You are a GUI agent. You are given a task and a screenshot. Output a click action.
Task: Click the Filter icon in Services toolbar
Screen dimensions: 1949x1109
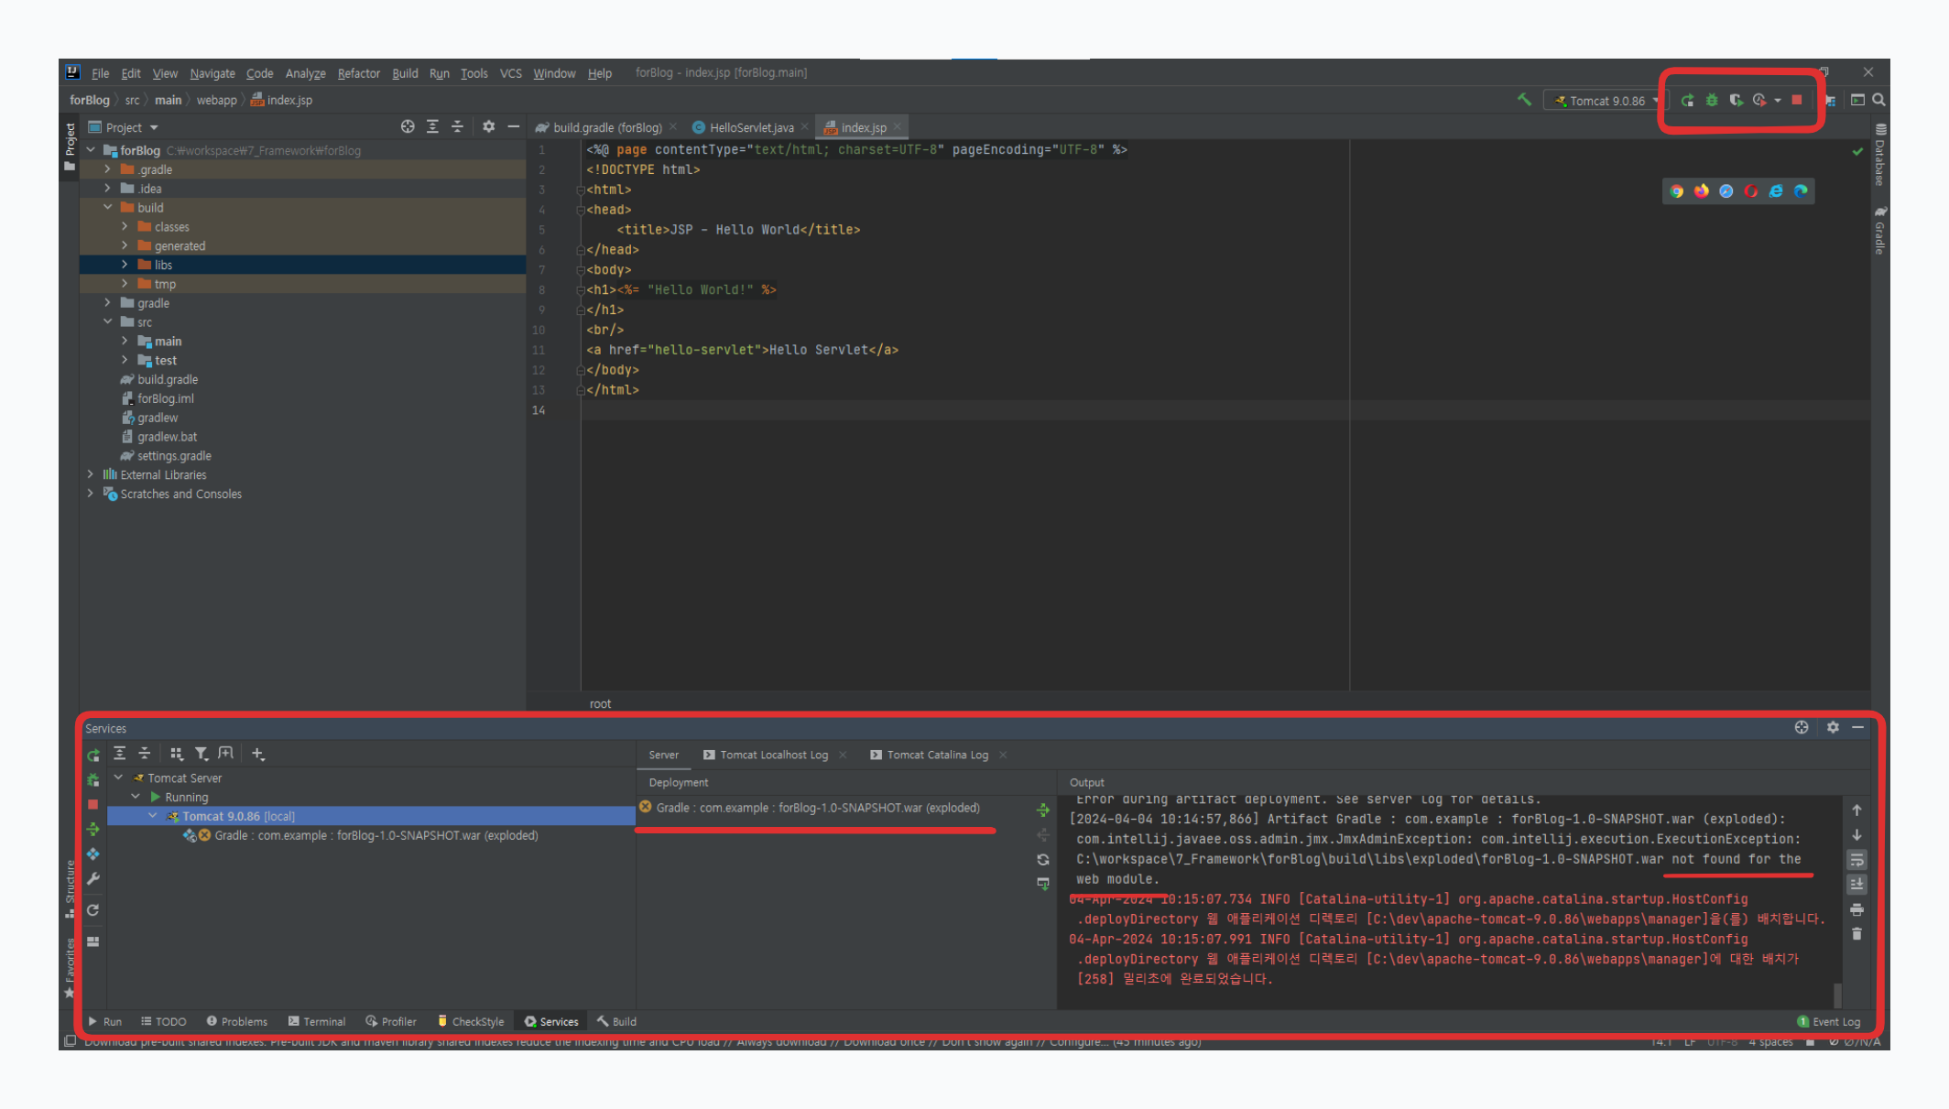[x=201, y=754]
